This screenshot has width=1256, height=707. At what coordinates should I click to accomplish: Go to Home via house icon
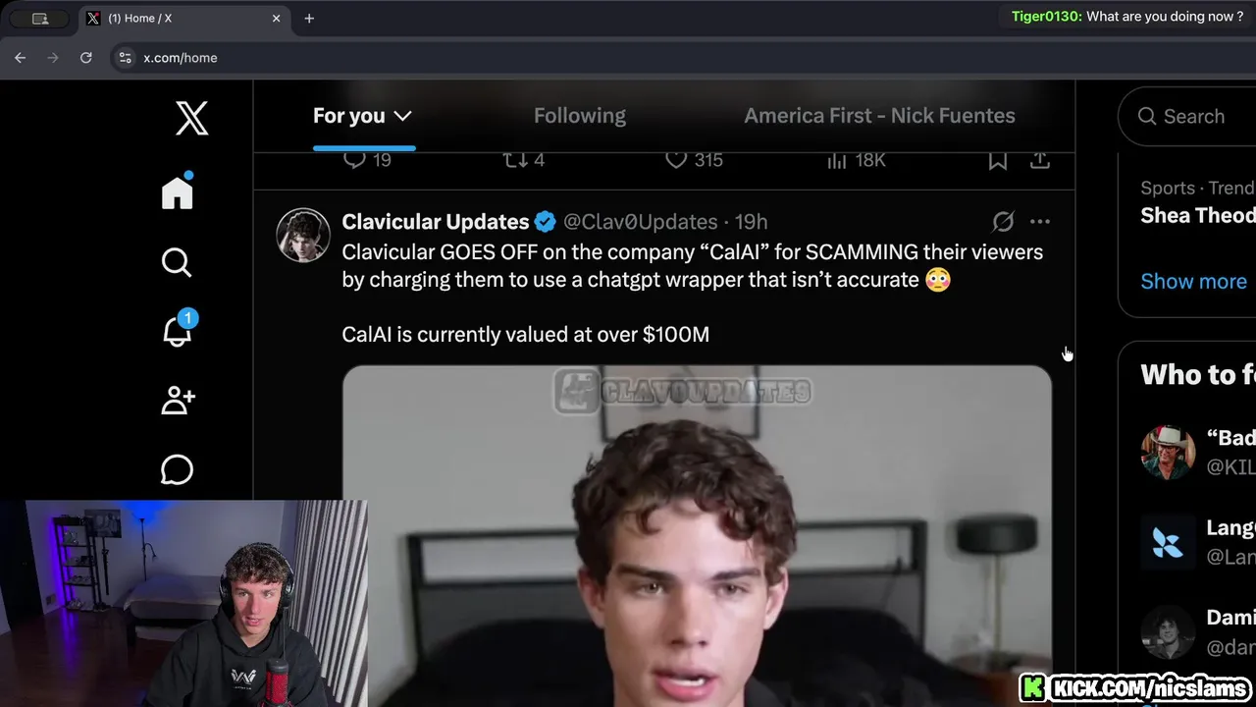(x=178, y=191)
